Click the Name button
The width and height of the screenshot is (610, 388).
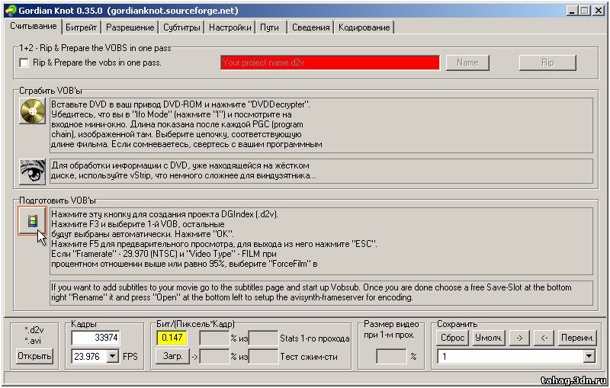[x=467, y=63]
